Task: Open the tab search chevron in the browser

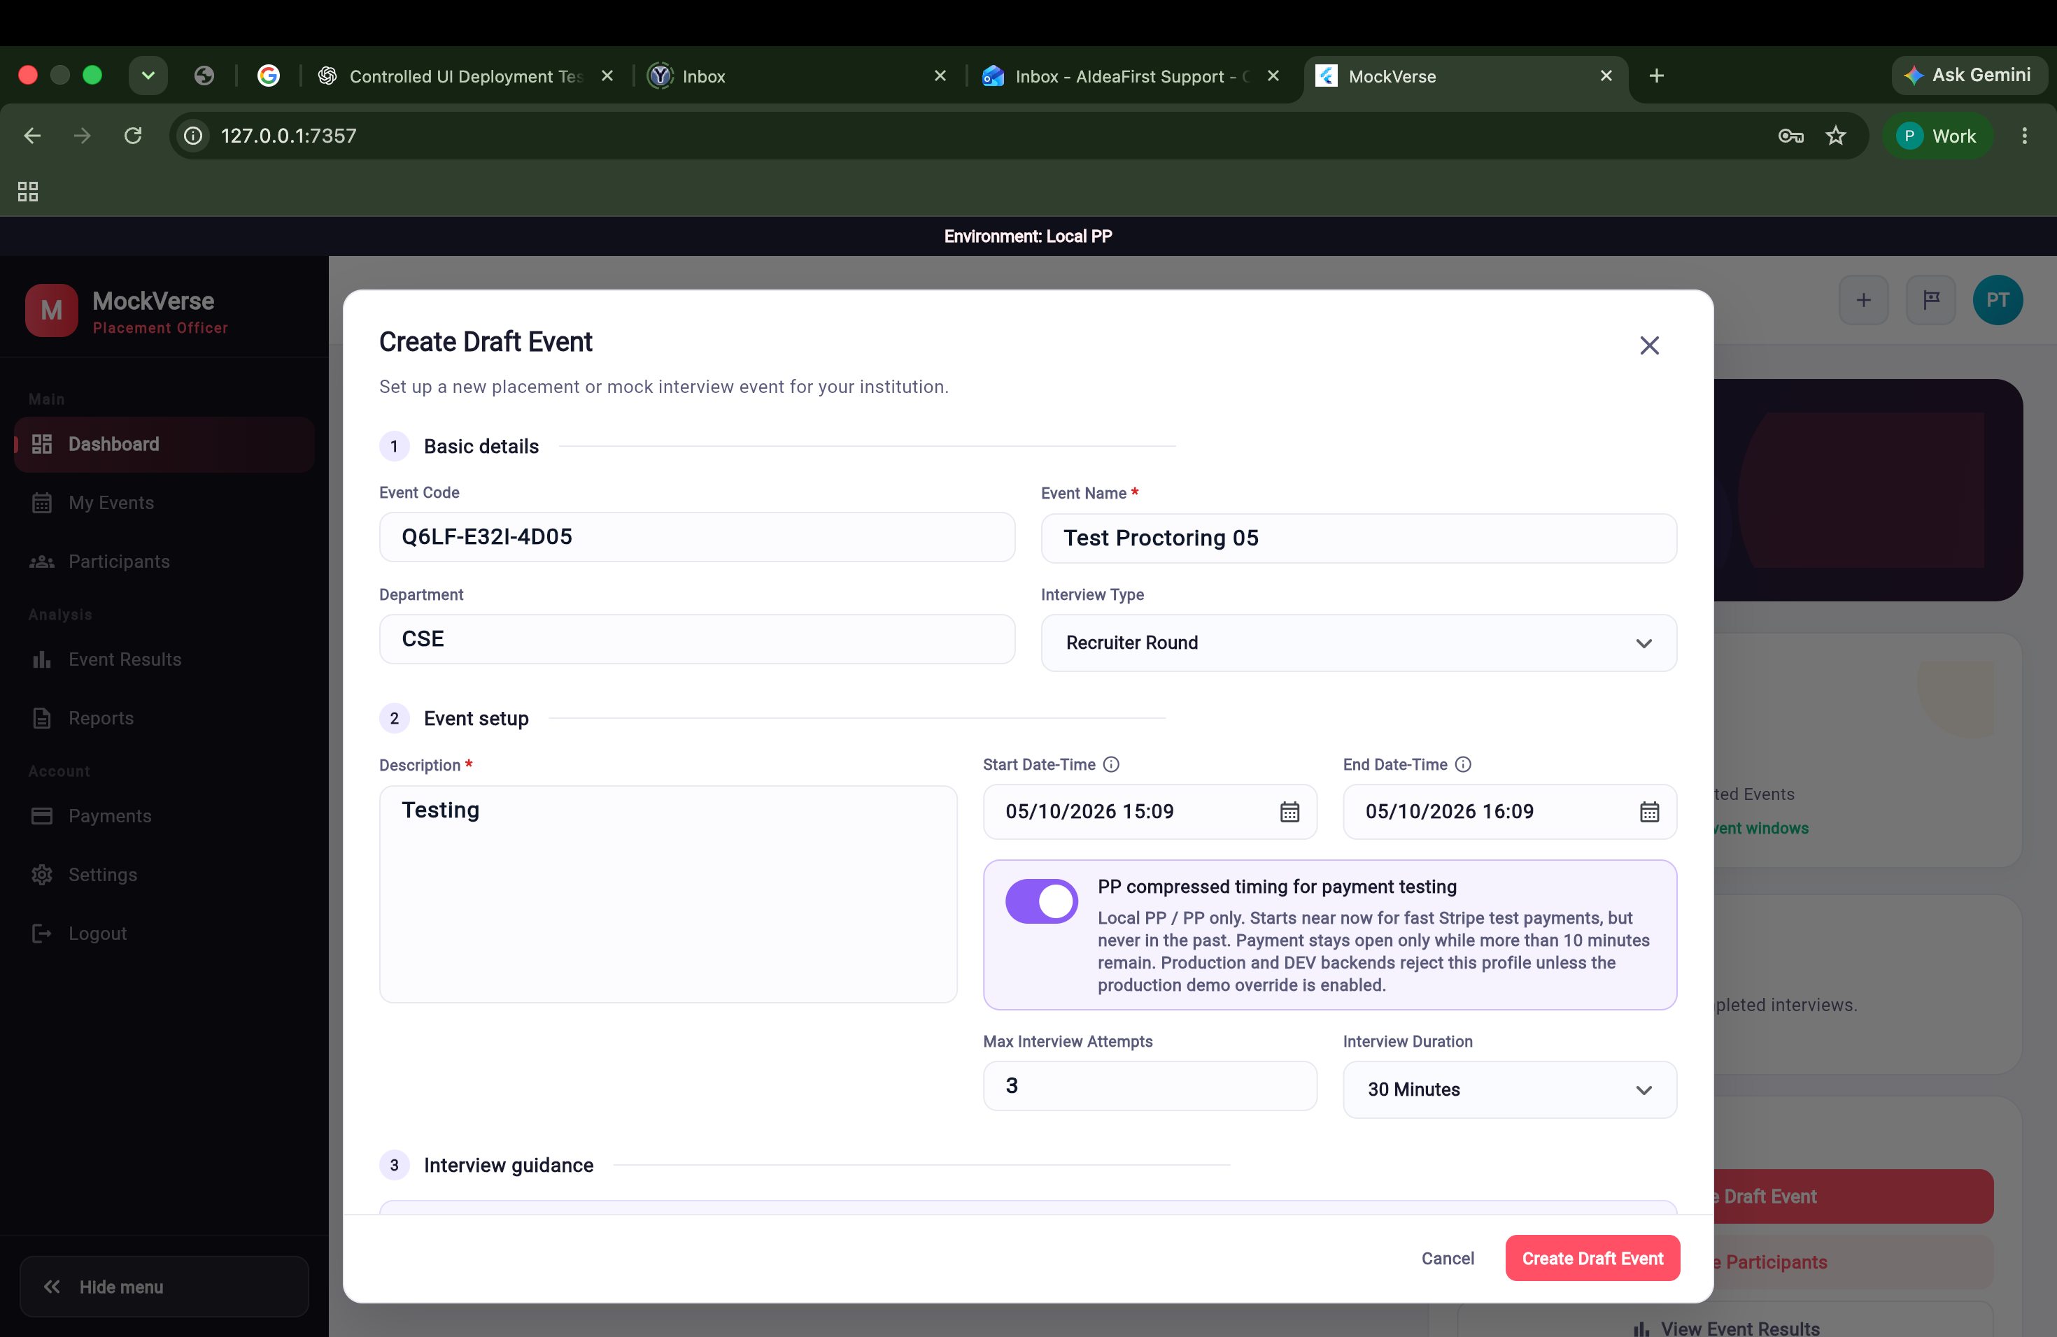Action: point(148,76)
